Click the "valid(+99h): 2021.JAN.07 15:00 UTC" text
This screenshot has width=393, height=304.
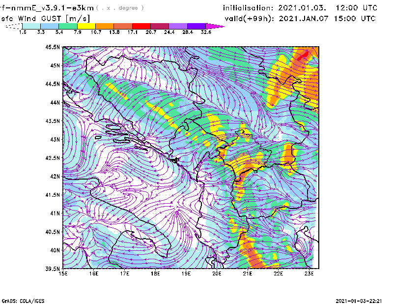click(300, 19)
